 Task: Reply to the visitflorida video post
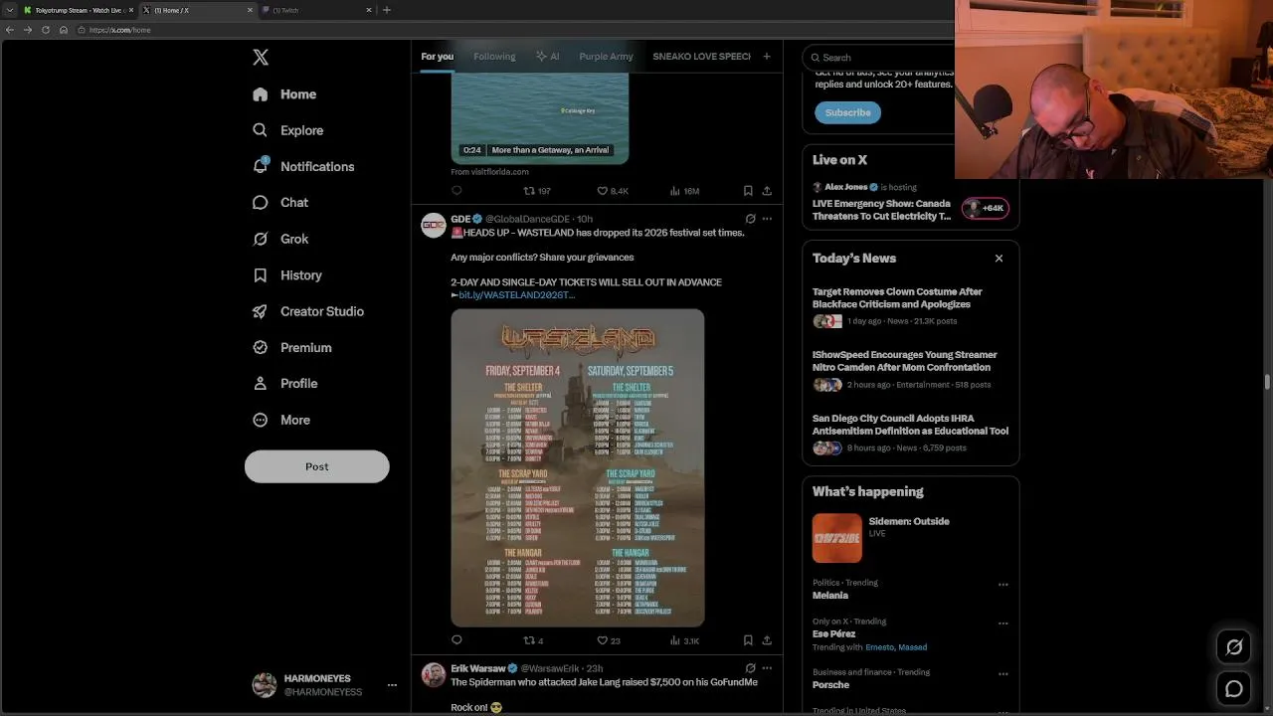pyautogui.click(x=456, y=191)
